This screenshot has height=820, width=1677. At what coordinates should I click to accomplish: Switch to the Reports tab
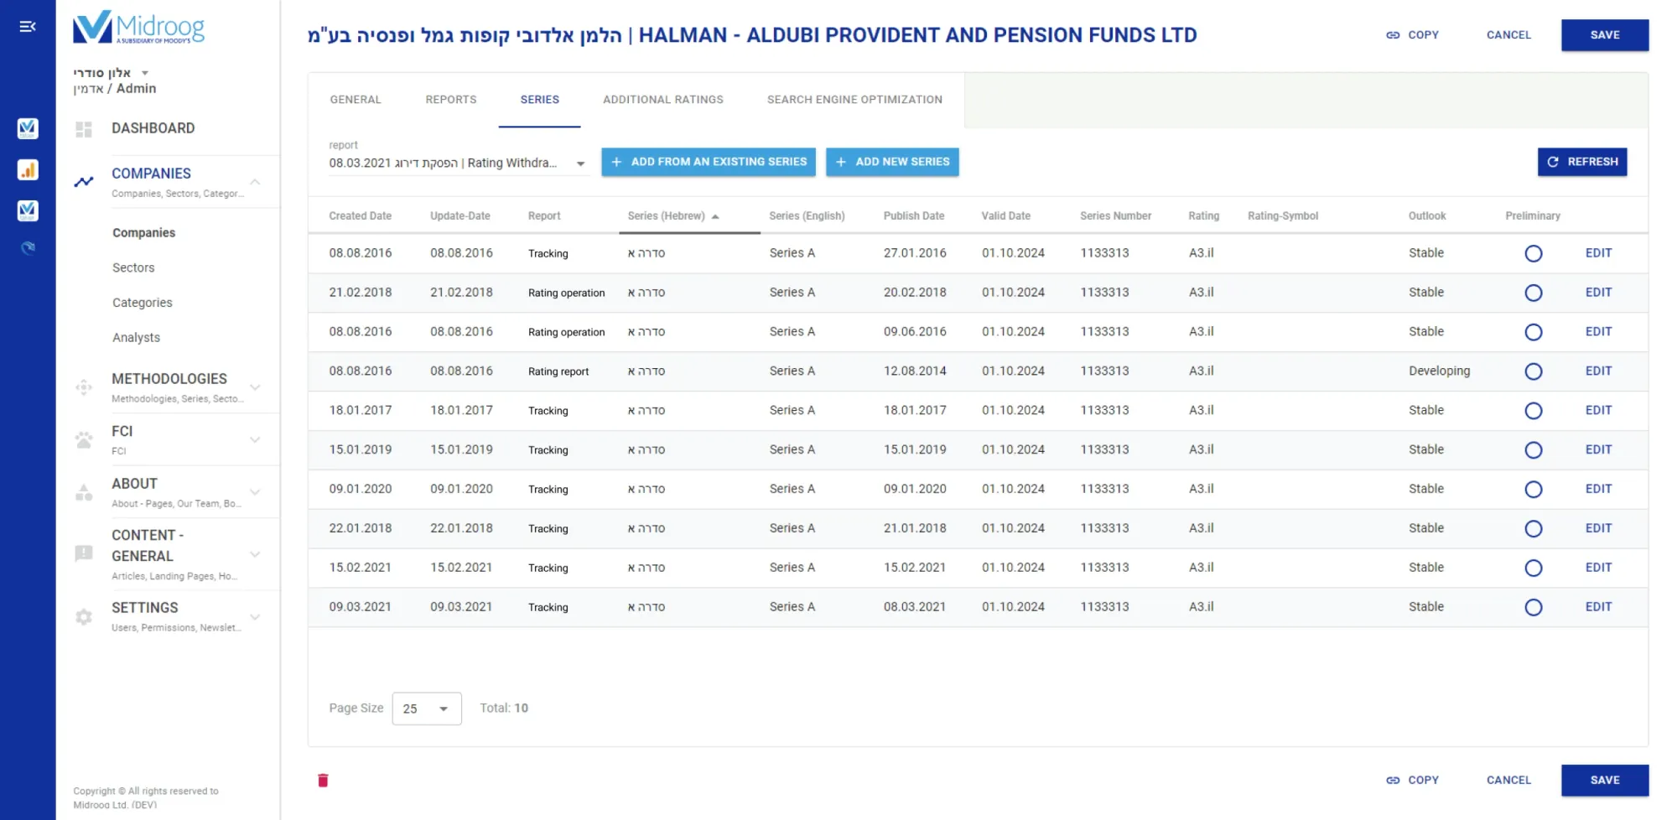451,100
